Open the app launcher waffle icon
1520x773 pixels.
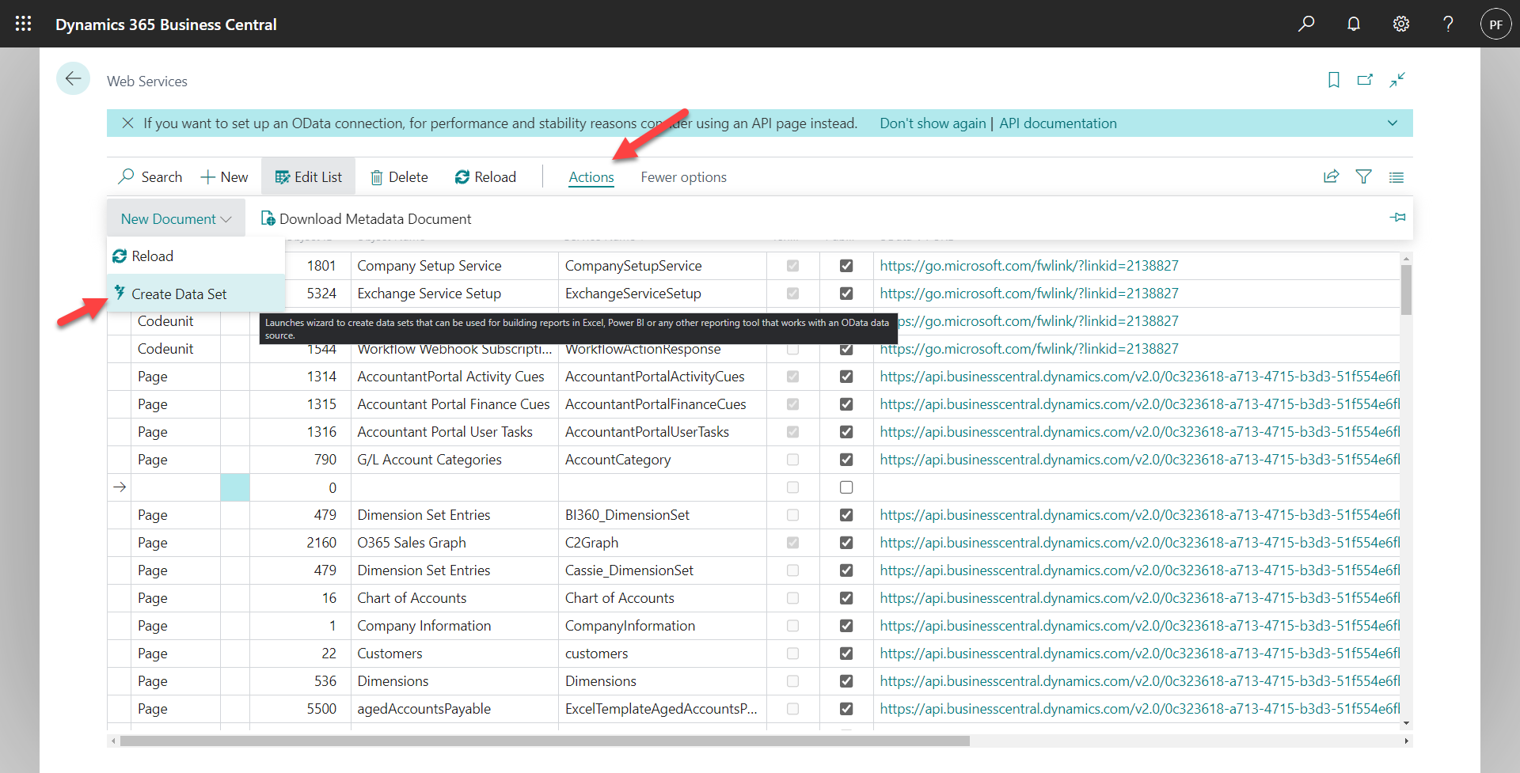[24, 24]
